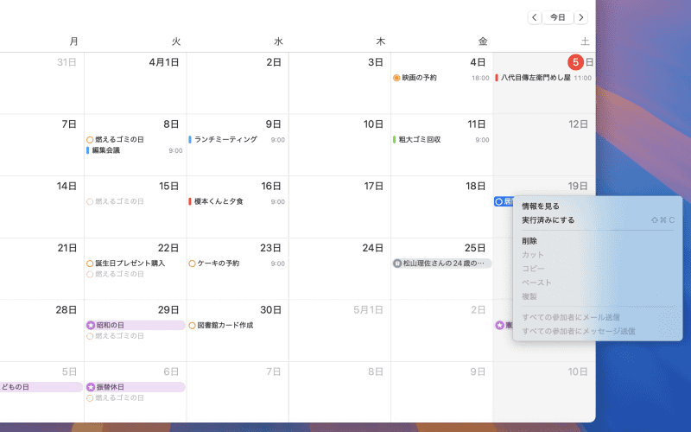
Task: Toggle the selected reminder circle on the 19th
Action: 499,201
